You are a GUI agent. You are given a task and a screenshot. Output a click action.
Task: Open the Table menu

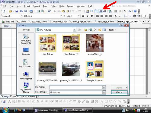click(54, 6)
